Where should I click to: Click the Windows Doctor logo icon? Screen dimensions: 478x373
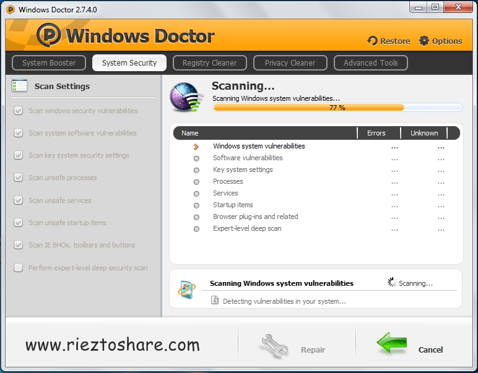point(49,35)
